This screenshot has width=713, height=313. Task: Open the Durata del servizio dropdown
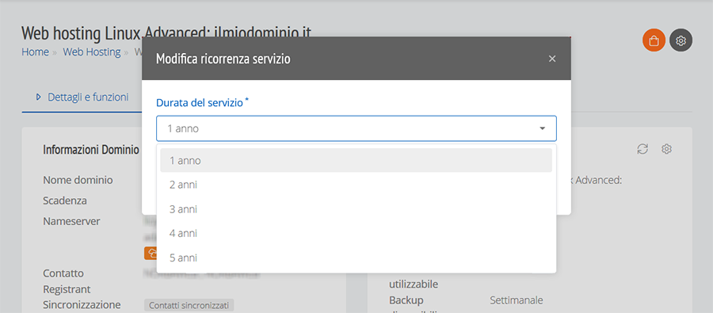356,128
